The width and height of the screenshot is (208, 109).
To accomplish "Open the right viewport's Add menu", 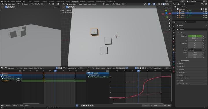I will coord(90,4).
